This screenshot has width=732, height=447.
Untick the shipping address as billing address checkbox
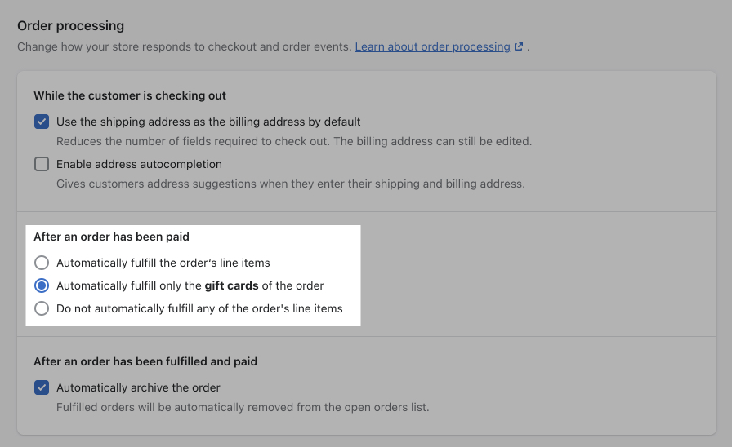pos(42,122)
